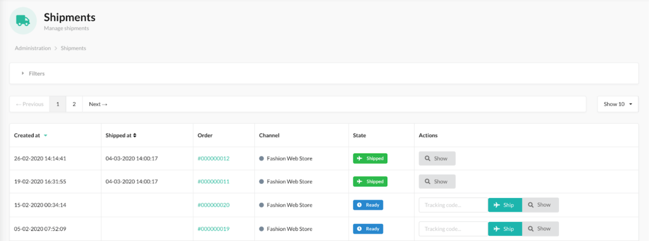
Task: Click created date 26-02-2020 14:14:41
Action: pos(40,159)
